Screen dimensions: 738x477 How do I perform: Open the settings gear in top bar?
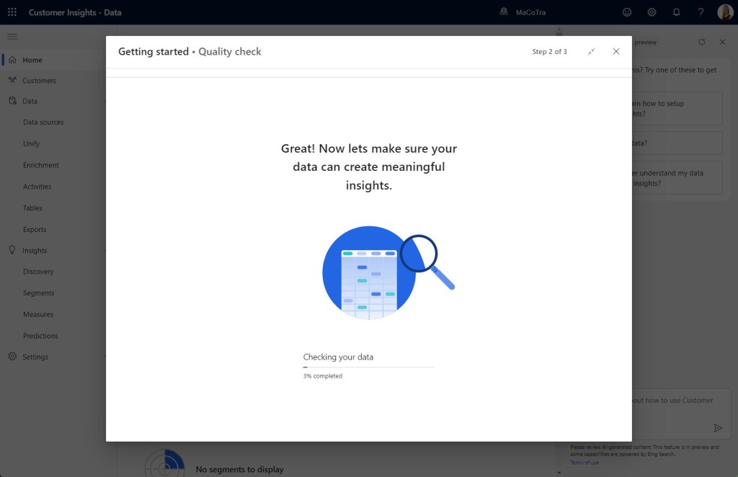[x=652, y=12]
